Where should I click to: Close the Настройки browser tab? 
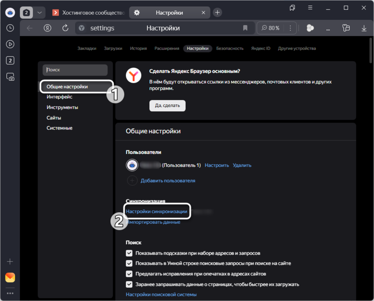click(203, 13)
